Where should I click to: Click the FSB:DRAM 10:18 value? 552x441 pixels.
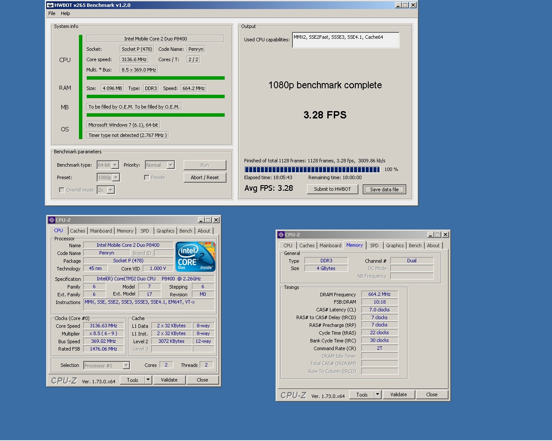coord(379,302)
